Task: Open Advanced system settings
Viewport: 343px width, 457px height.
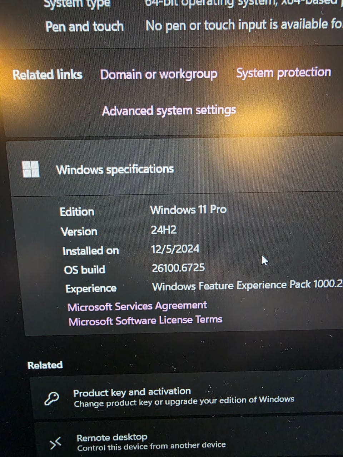Action: (x=169, y=110)
